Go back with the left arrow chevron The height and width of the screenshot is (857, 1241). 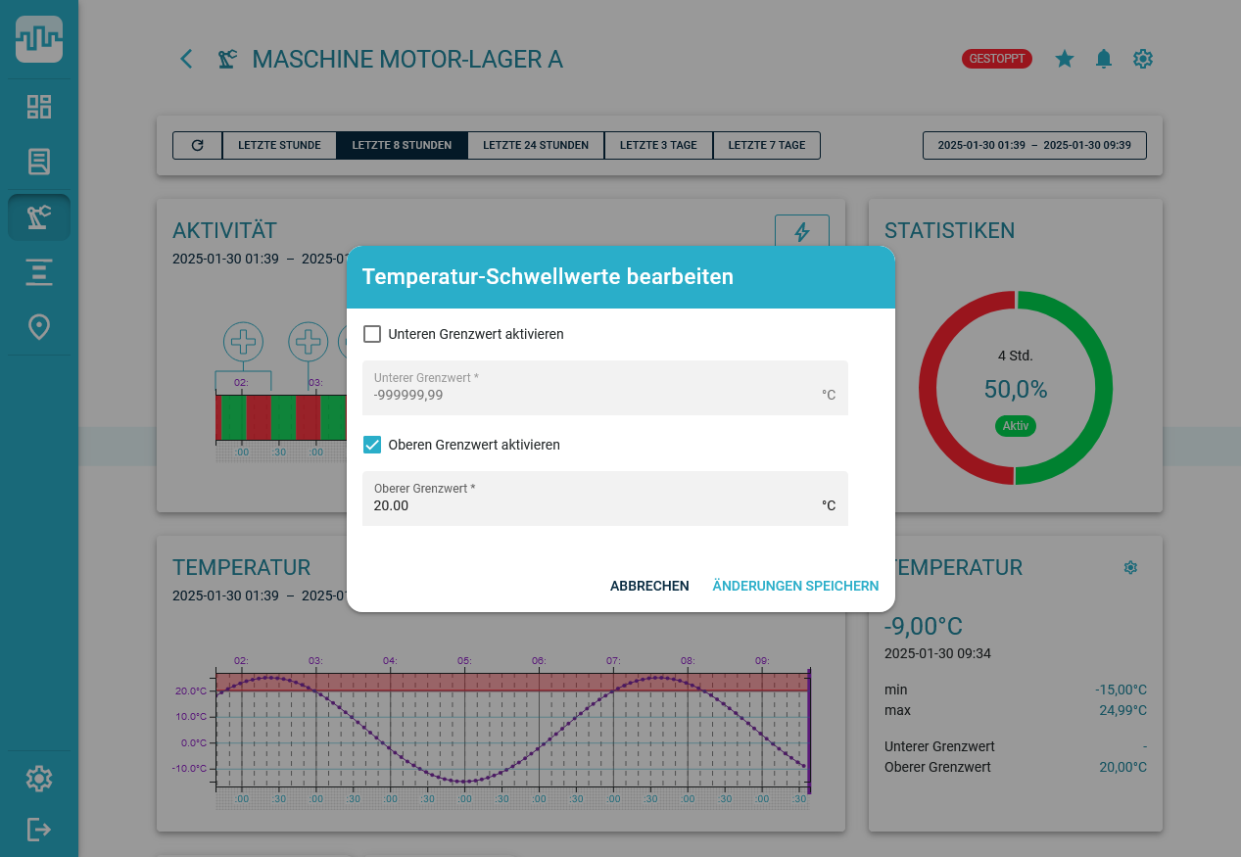[x=186, y=59]
